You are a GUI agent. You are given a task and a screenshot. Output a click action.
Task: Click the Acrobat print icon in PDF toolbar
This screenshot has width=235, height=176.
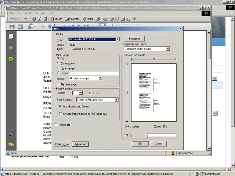click(x=12, y=26)
